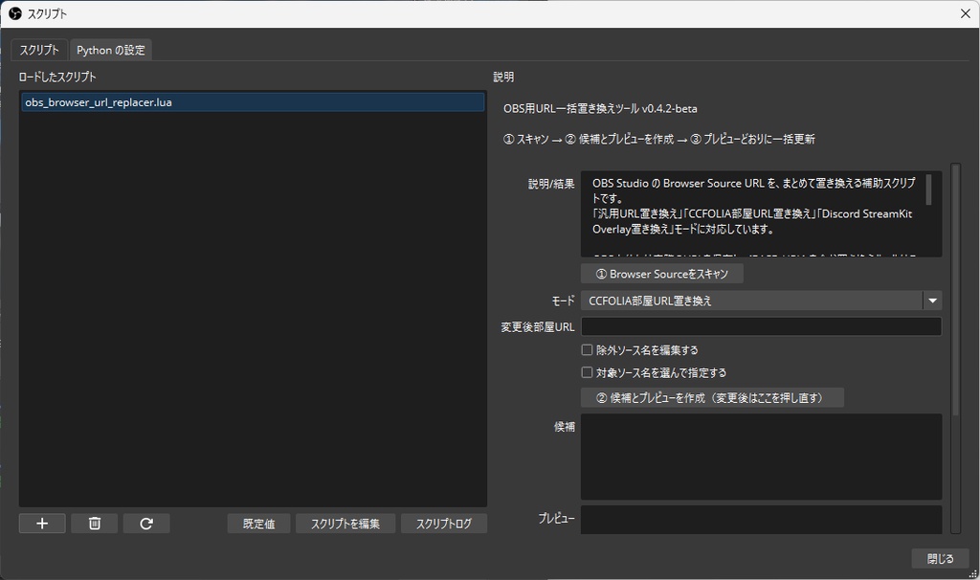Remove the selected script with the trash icon

tap(95, 524)
